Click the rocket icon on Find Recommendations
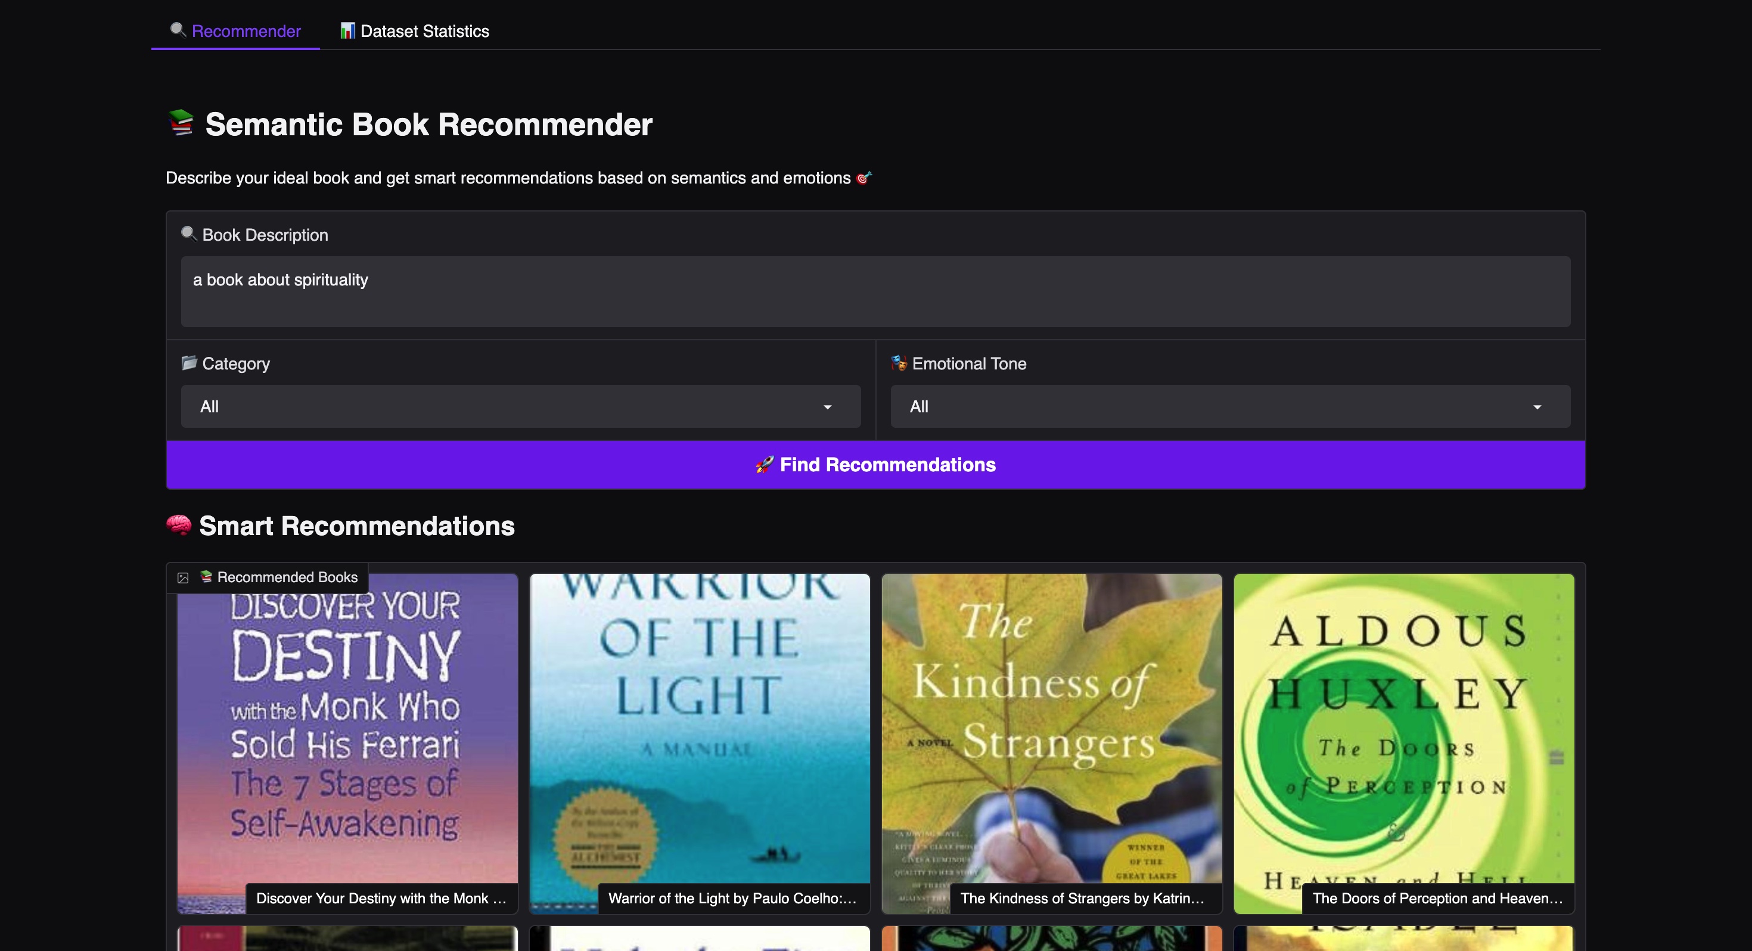The width and height of the screenshot is (1752, 951). click(764, 465)
